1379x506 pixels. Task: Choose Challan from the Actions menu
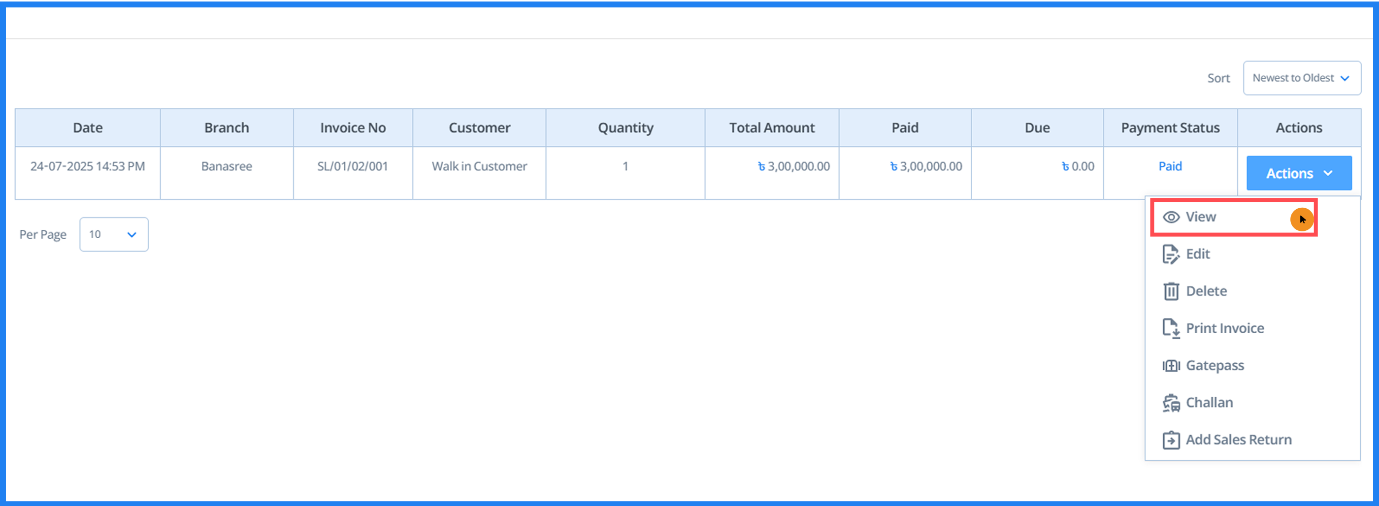(x=1210, y=402)
